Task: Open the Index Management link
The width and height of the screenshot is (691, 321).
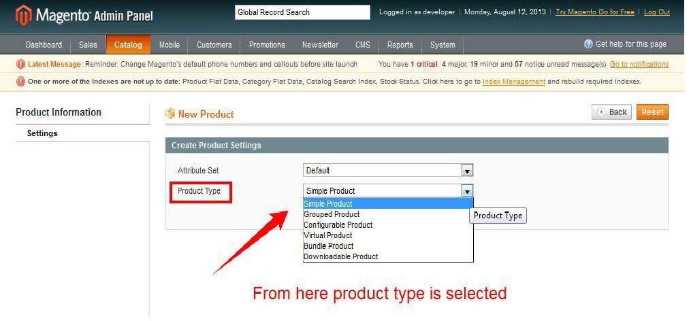Action: coord(514,82)
